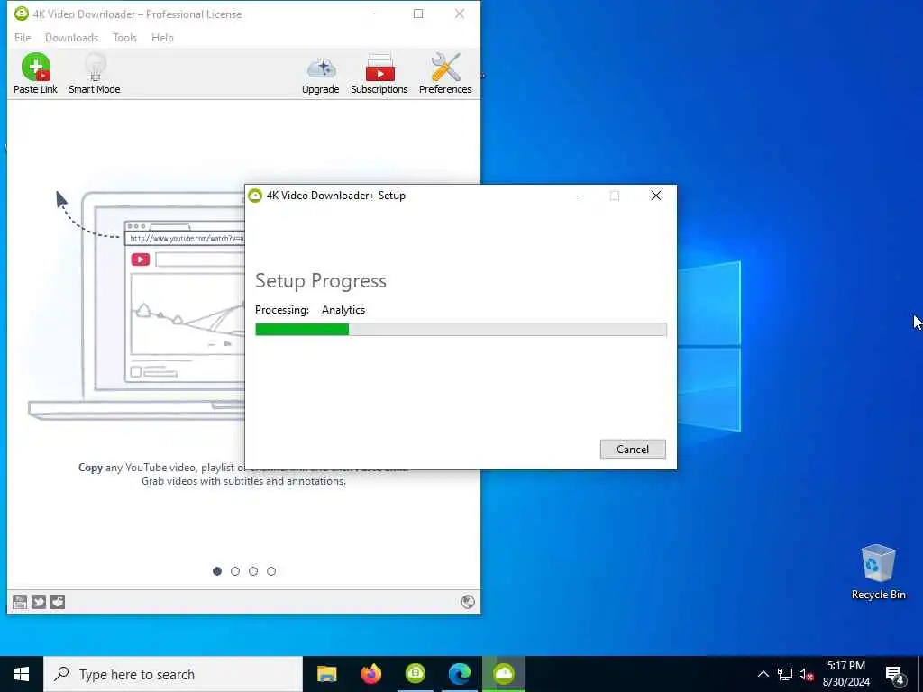Image resolution: width=923 pixels, height=692 pixels.
Task: Click the globe icon in footer
Action: click(x=468, y=601)
